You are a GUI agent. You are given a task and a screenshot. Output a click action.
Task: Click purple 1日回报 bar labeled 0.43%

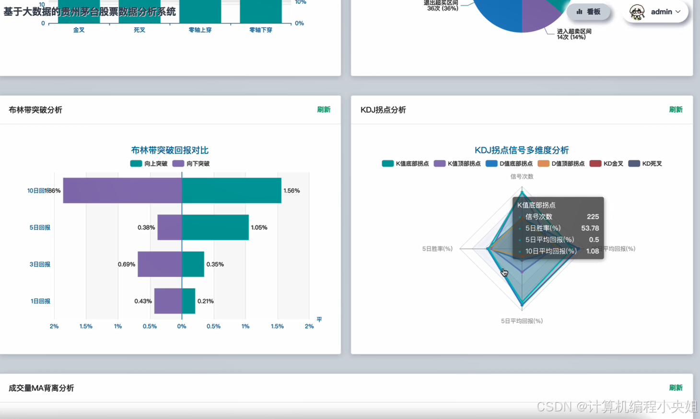(168, 301)
